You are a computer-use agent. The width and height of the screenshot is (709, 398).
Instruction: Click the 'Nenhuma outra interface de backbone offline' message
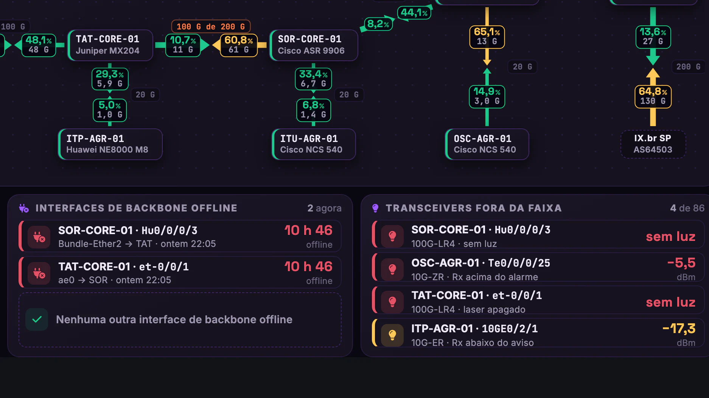coord(174,319)
